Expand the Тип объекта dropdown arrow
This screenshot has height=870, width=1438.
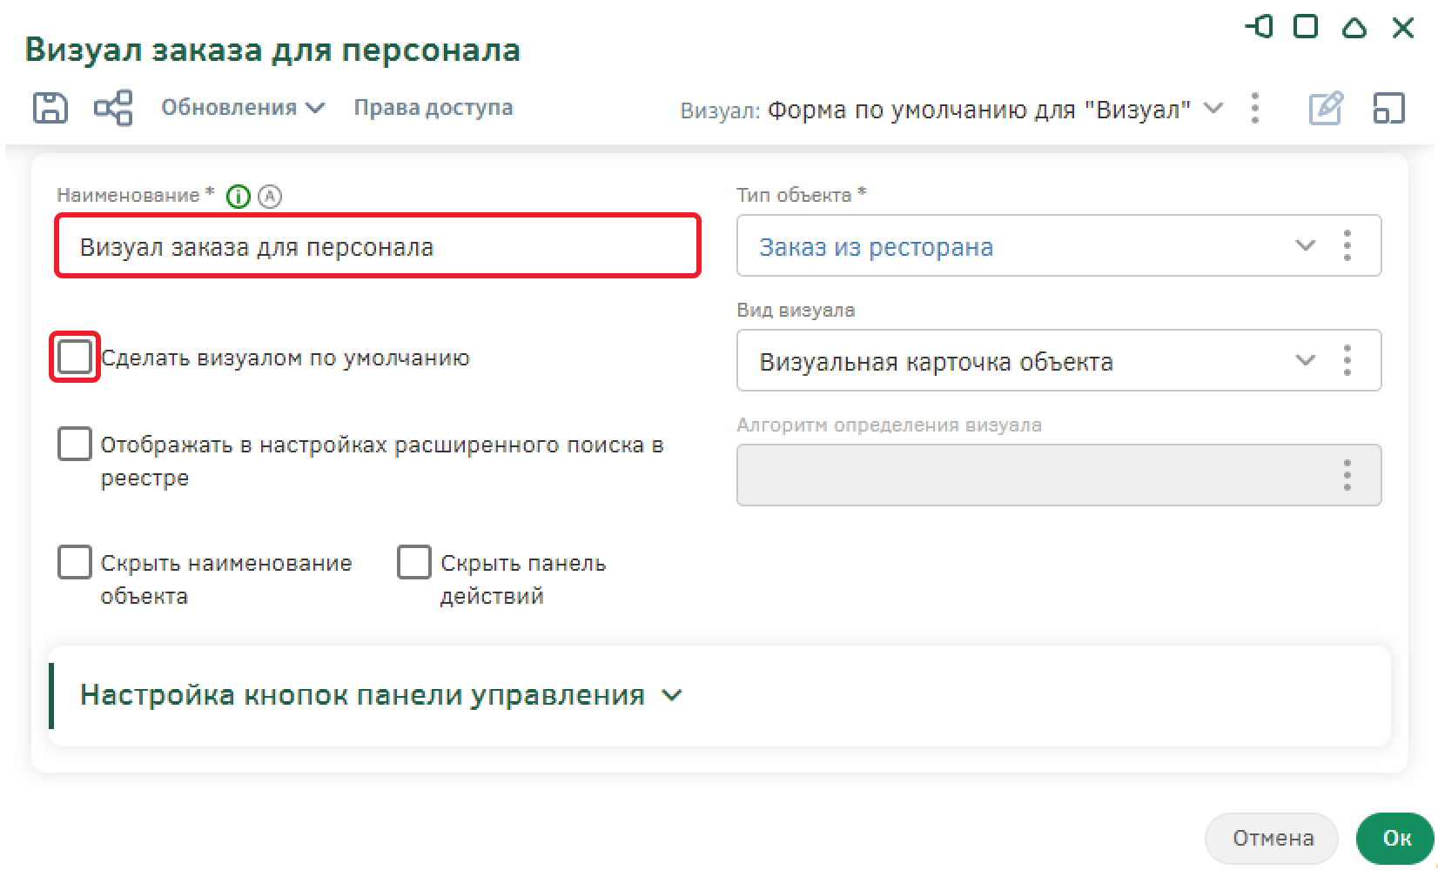1305,246
